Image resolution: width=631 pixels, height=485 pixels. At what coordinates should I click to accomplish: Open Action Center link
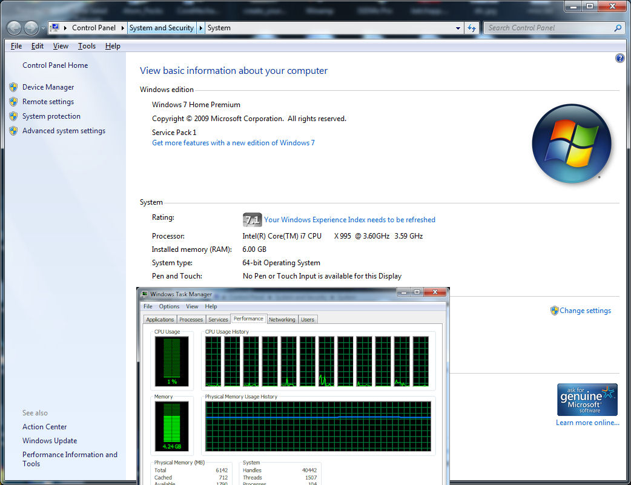pos(45,427)
